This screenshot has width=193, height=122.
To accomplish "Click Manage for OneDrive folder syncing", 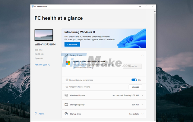I will point(135,87).
